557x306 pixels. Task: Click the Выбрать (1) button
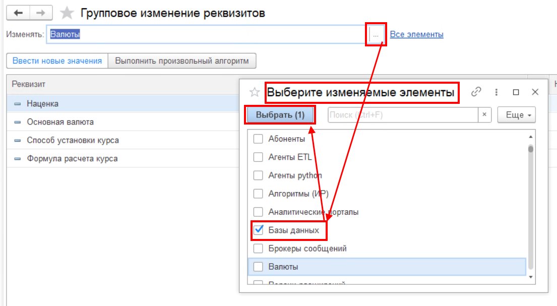280,115
